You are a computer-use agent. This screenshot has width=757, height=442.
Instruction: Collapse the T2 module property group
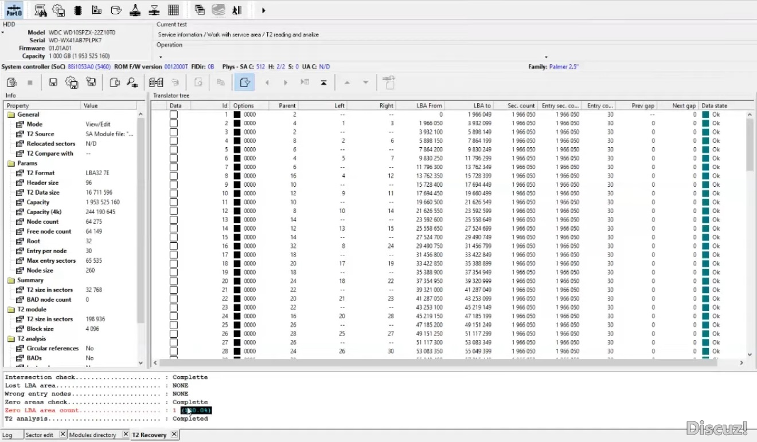click(x=11, y=309)
